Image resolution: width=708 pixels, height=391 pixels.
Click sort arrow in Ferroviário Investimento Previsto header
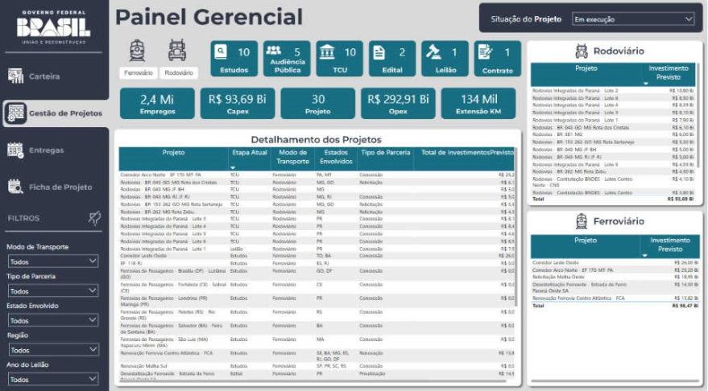[645, 256]
